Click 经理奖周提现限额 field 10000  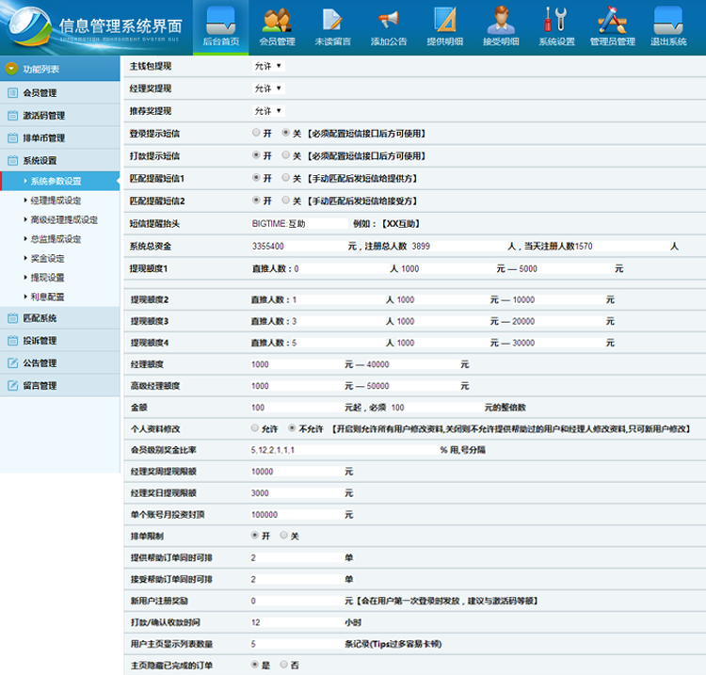click(297, 472)
